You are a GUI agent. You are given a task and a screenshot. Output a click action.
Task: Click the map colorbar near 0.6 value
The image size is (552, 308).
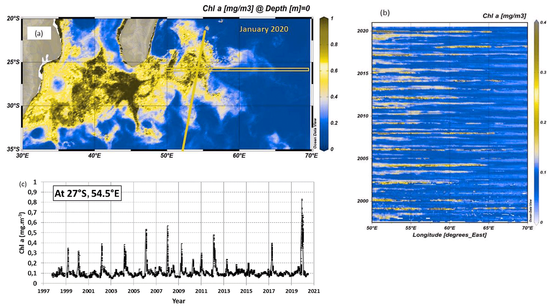[324, 71]
